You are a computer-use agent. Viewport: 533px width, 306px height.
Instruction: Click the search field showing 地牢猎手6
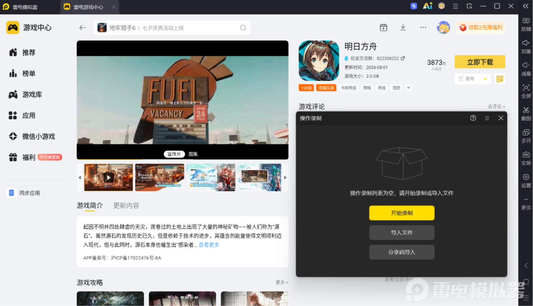[172, 28]
